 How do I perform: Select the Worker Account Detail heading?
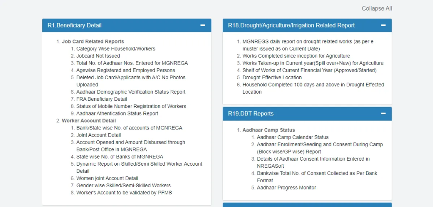pos(89,121)
